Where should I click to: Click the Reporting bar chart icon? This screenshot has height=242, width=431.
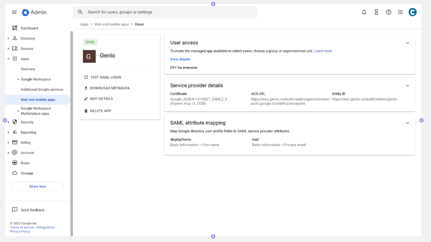(15, 132)
